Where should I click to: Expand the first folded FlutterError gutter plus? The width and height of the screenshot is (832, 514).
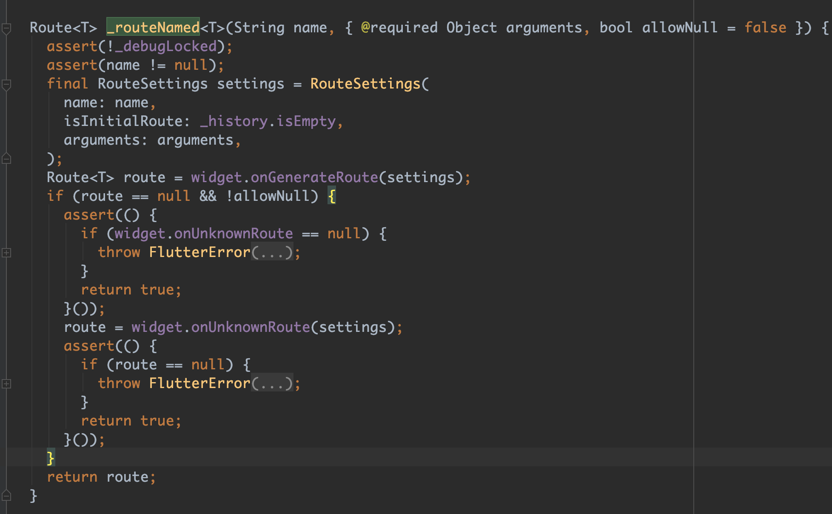(6, 253)
